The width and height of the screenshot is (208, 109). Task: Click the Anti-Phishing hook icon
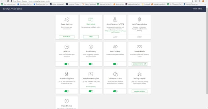click(x=91, y=47)
